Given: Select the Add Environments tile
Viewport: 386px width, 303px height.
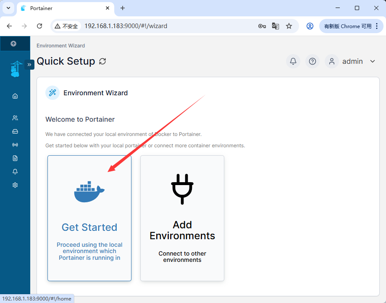Looking at the screenshot, I should coord(182,218).
